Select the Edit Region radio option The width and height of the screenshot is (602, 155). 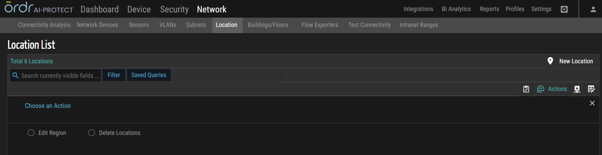coord(31,133)
